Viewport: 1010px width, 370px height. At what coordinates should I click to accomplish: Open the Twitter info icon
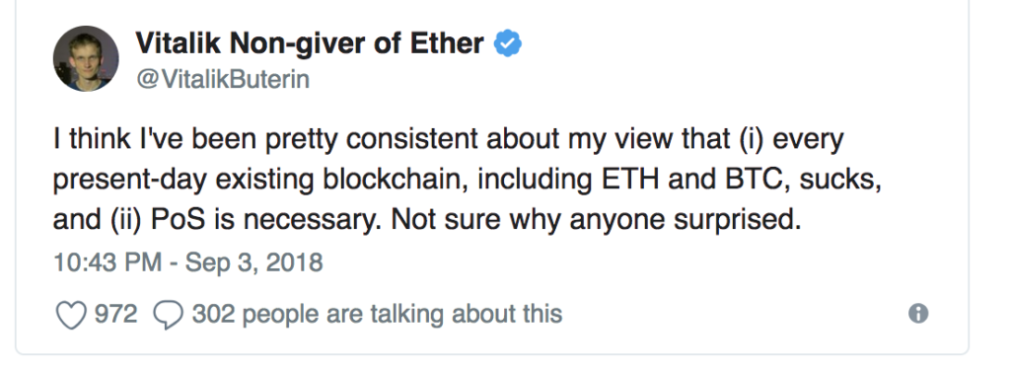[918, 314]
